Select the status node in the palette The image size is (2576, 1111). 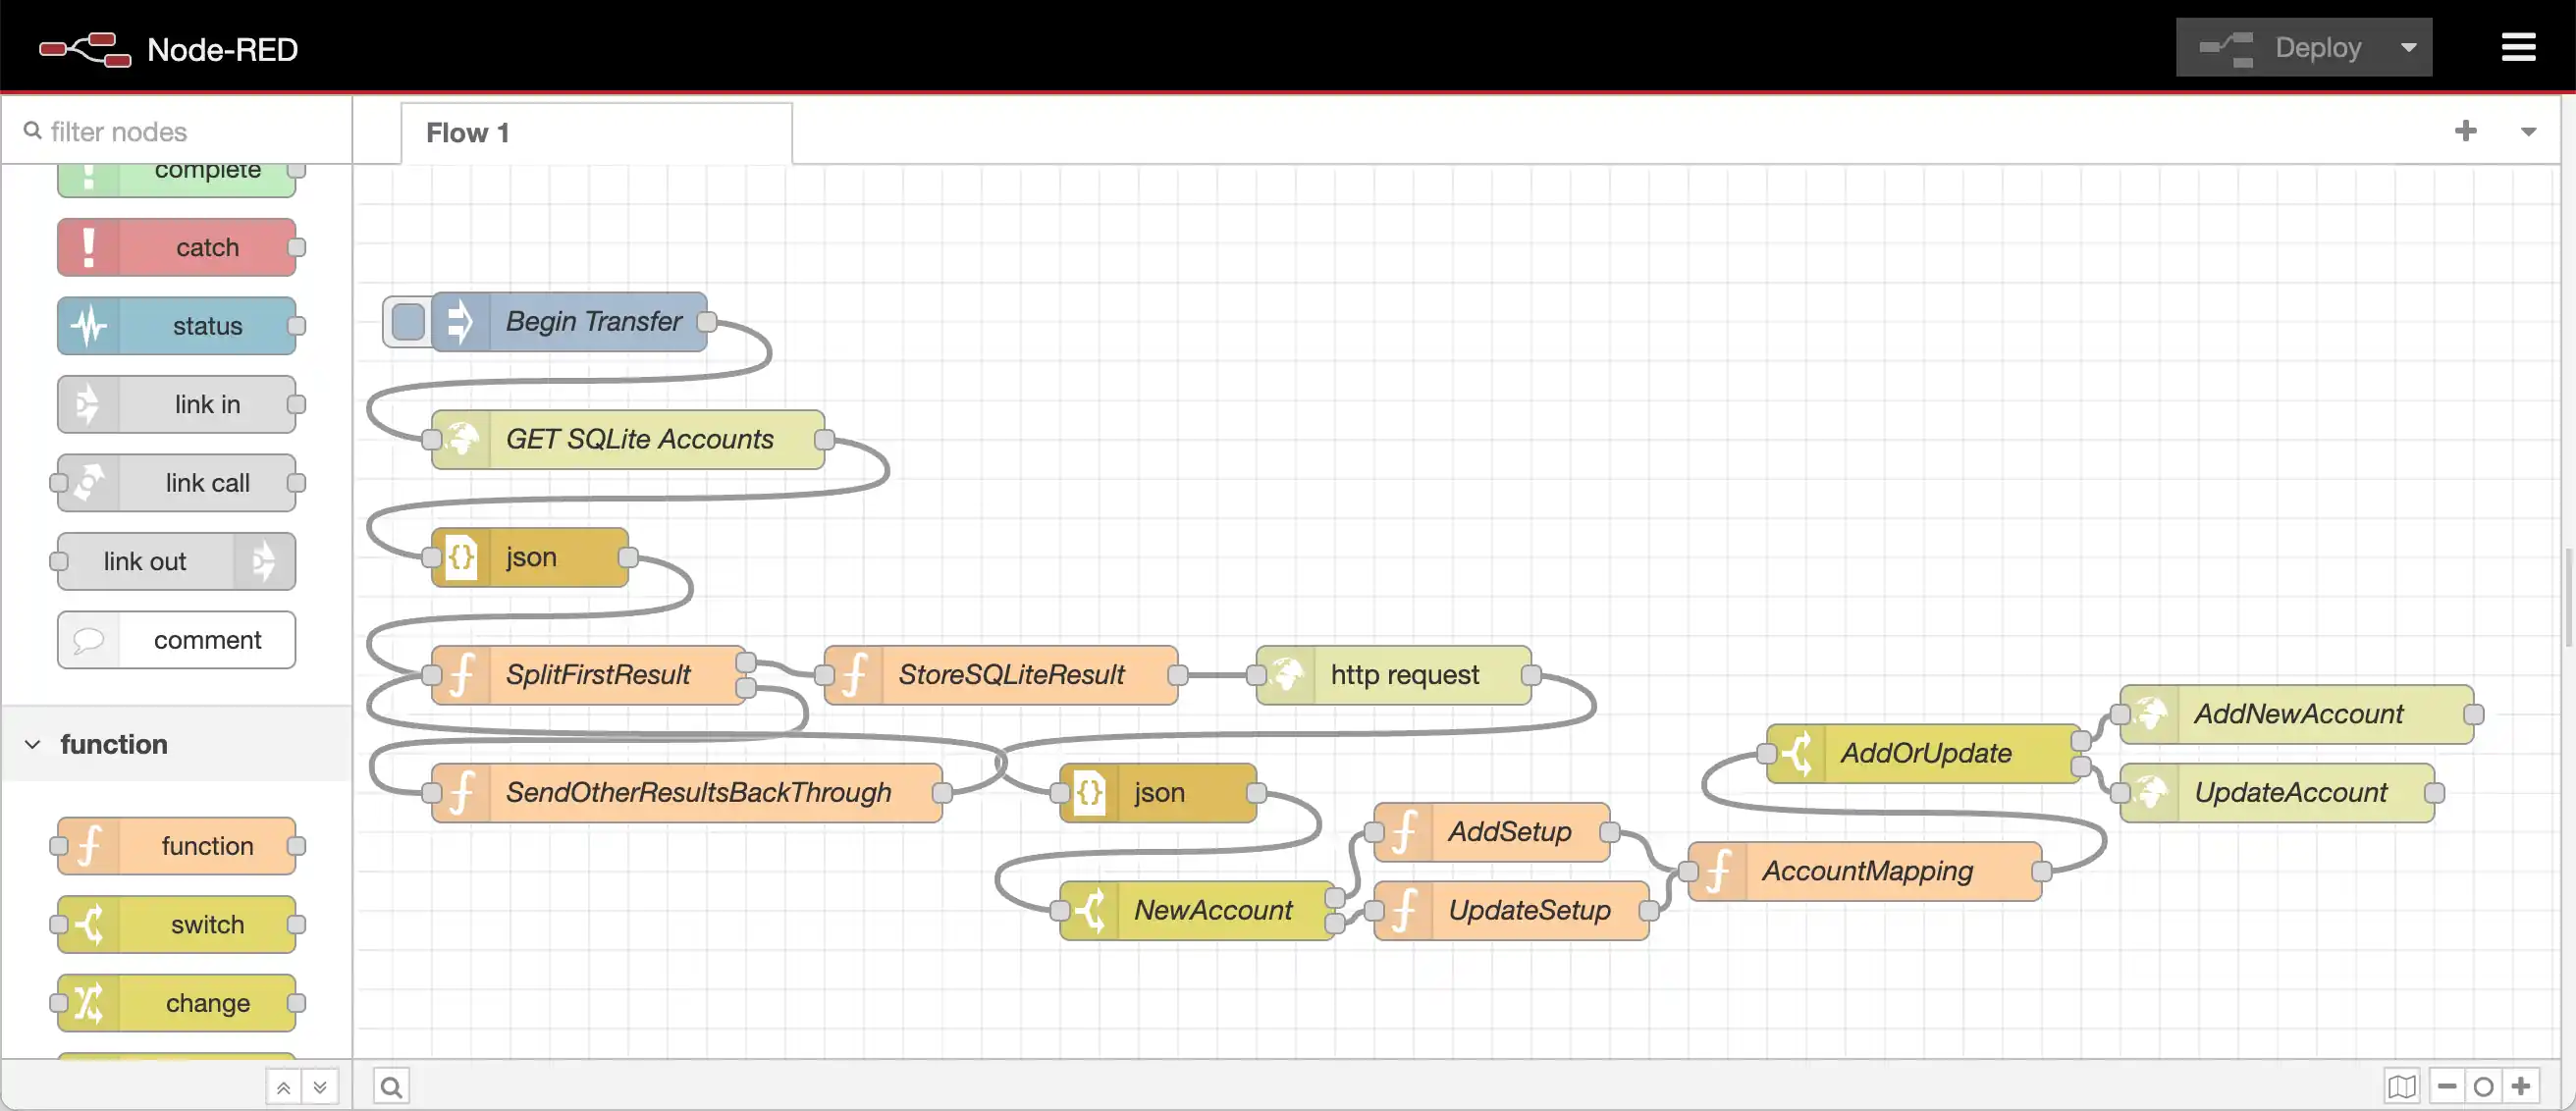[176, 325]
